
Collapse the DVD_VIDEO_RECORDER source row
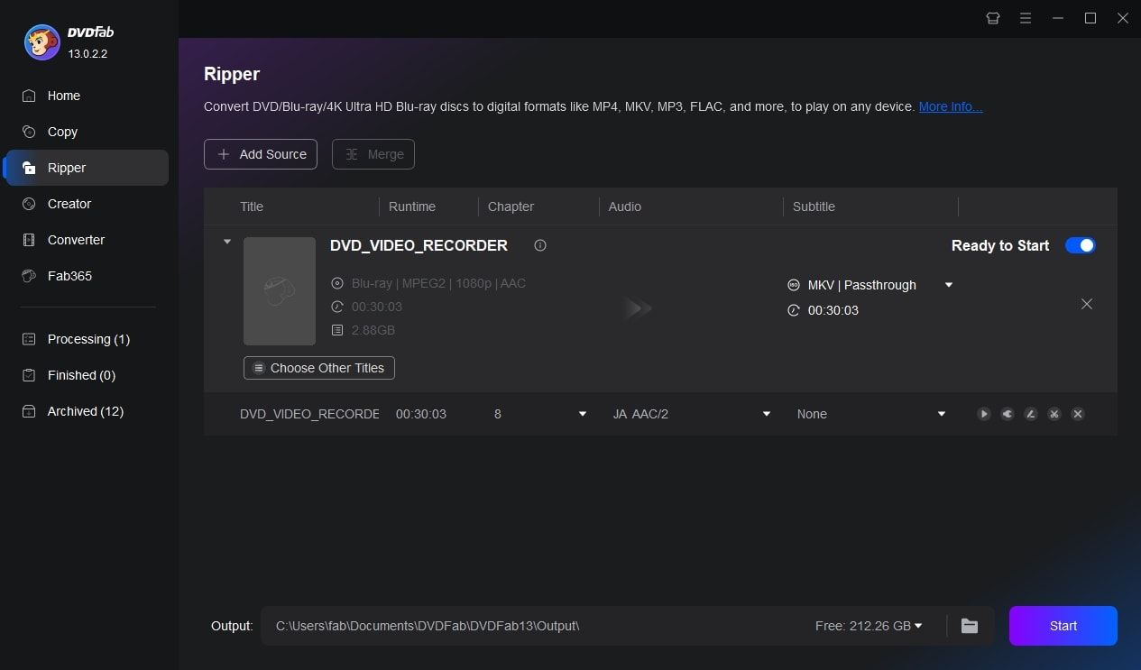227,242
